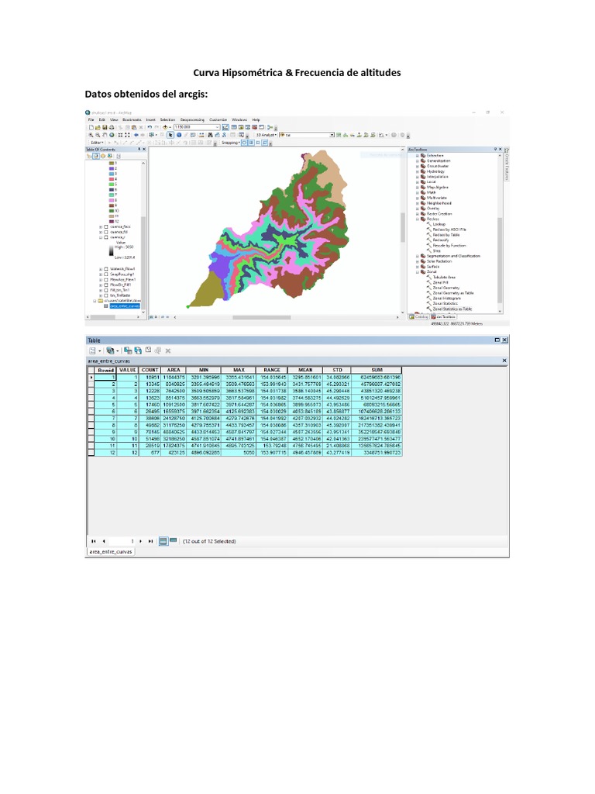Toggle cuenca_facc layer visibility checkbox

pyautogui.click(x=106, y=226)
